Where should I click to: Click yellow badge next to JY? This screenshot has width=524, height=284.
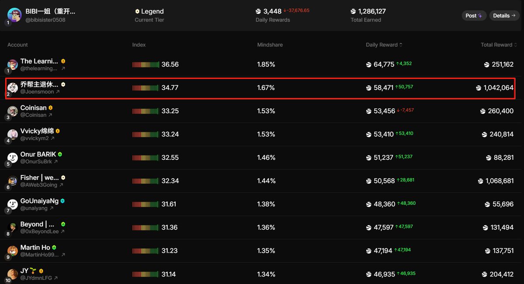pyautogui.click(x=41, y=271)
